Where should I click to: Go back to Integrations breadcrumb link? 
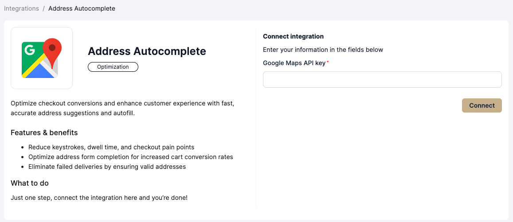[x=21, y=8]
